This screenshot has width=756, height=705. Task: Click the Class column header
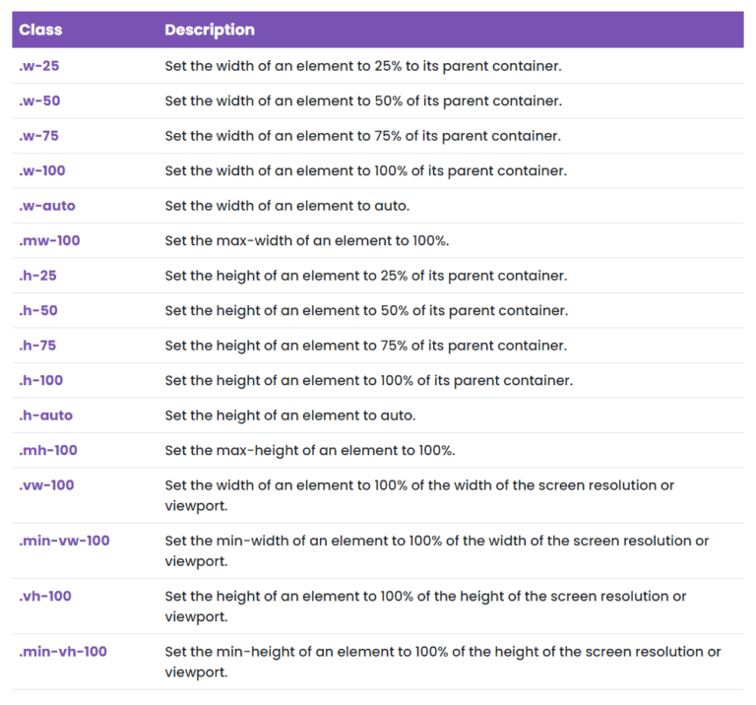pos(40,30)
